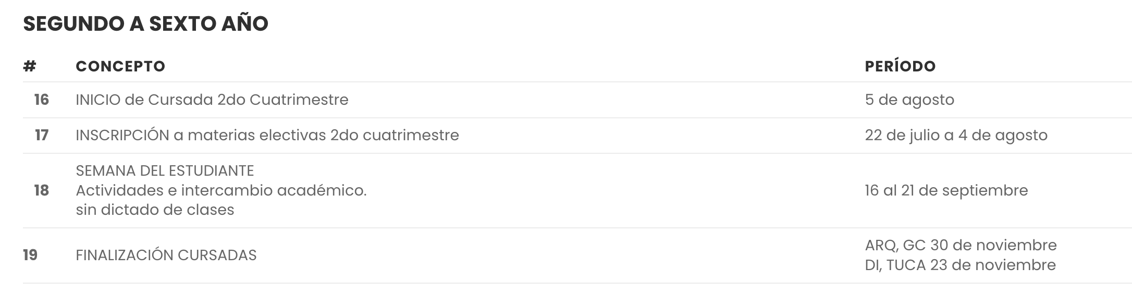The width and height of the screenshot is (1132, 292).
Task: Select INSCRIPCIÓN a materias electivas row text
Action: click(x=267, y=135)
